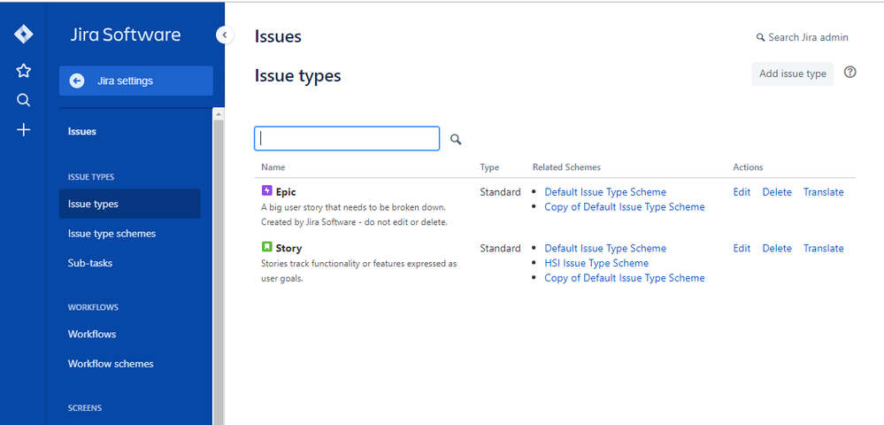Click the Jira Software title text
Viewport: 884px width, 425px height.
[x=126, y=35]
